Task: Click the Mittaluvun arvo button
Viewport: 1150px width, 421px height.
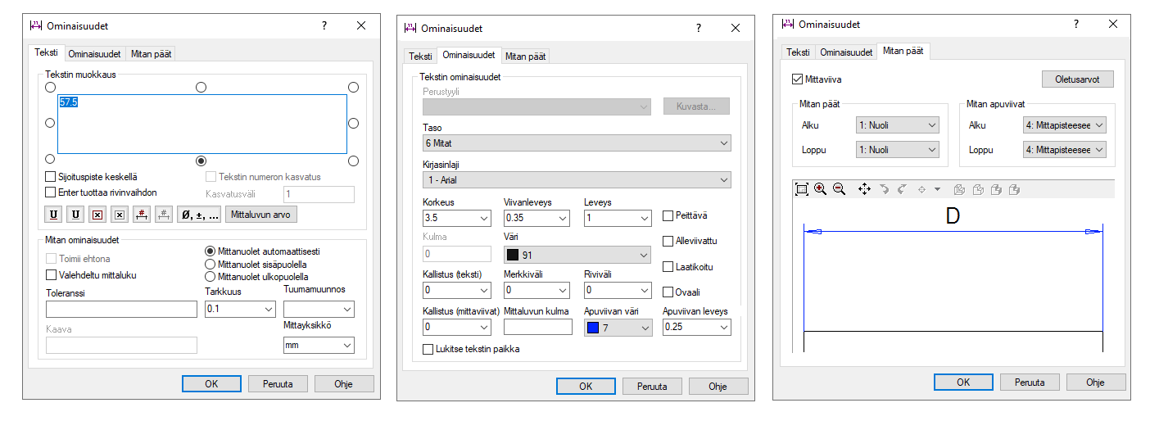Action: tap(261, 215)
